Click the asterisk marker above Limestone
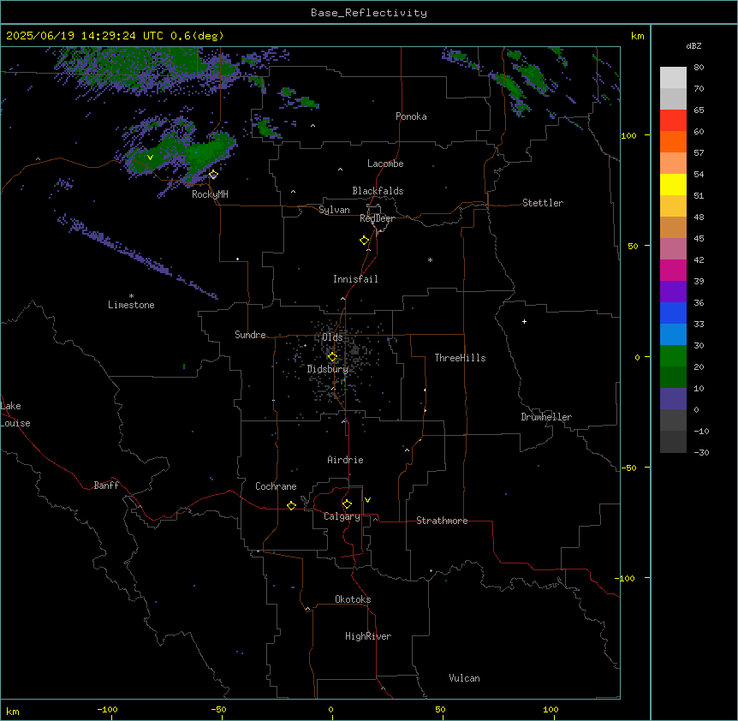This screenshot has width=738, height=721. click(131, 296)
